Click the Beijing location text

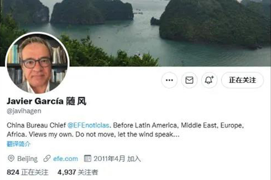(x=27, y=159)
